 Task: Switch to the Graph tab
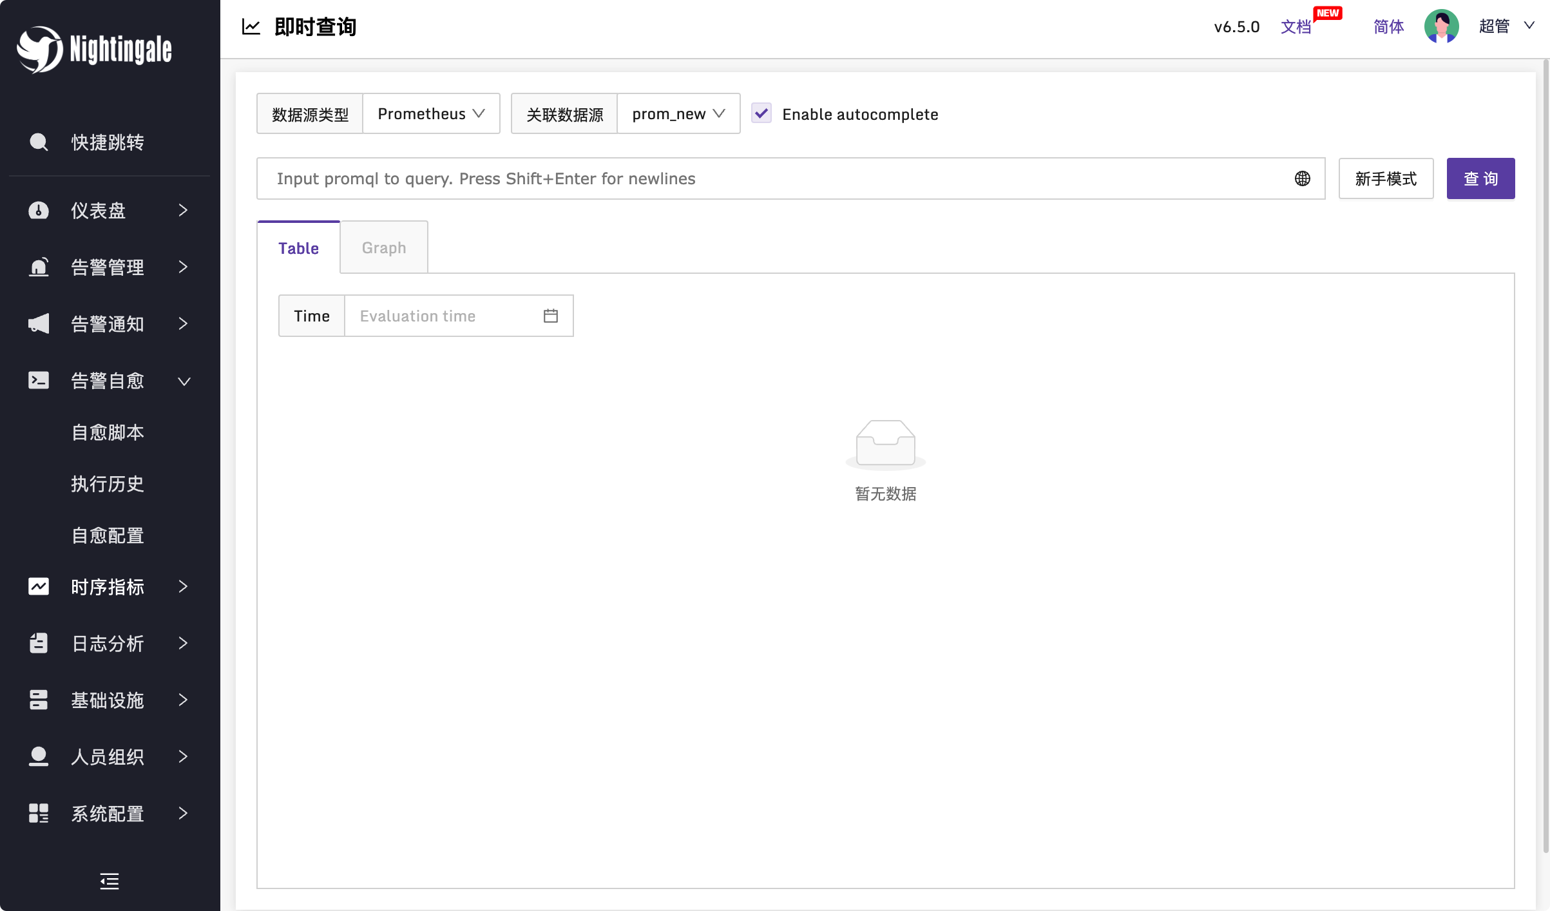point(384,248)
